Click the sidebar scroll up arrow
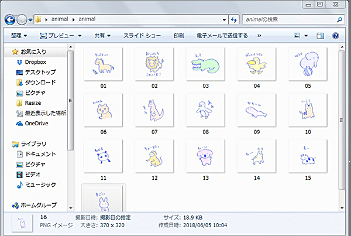 (x=71, y=47)
